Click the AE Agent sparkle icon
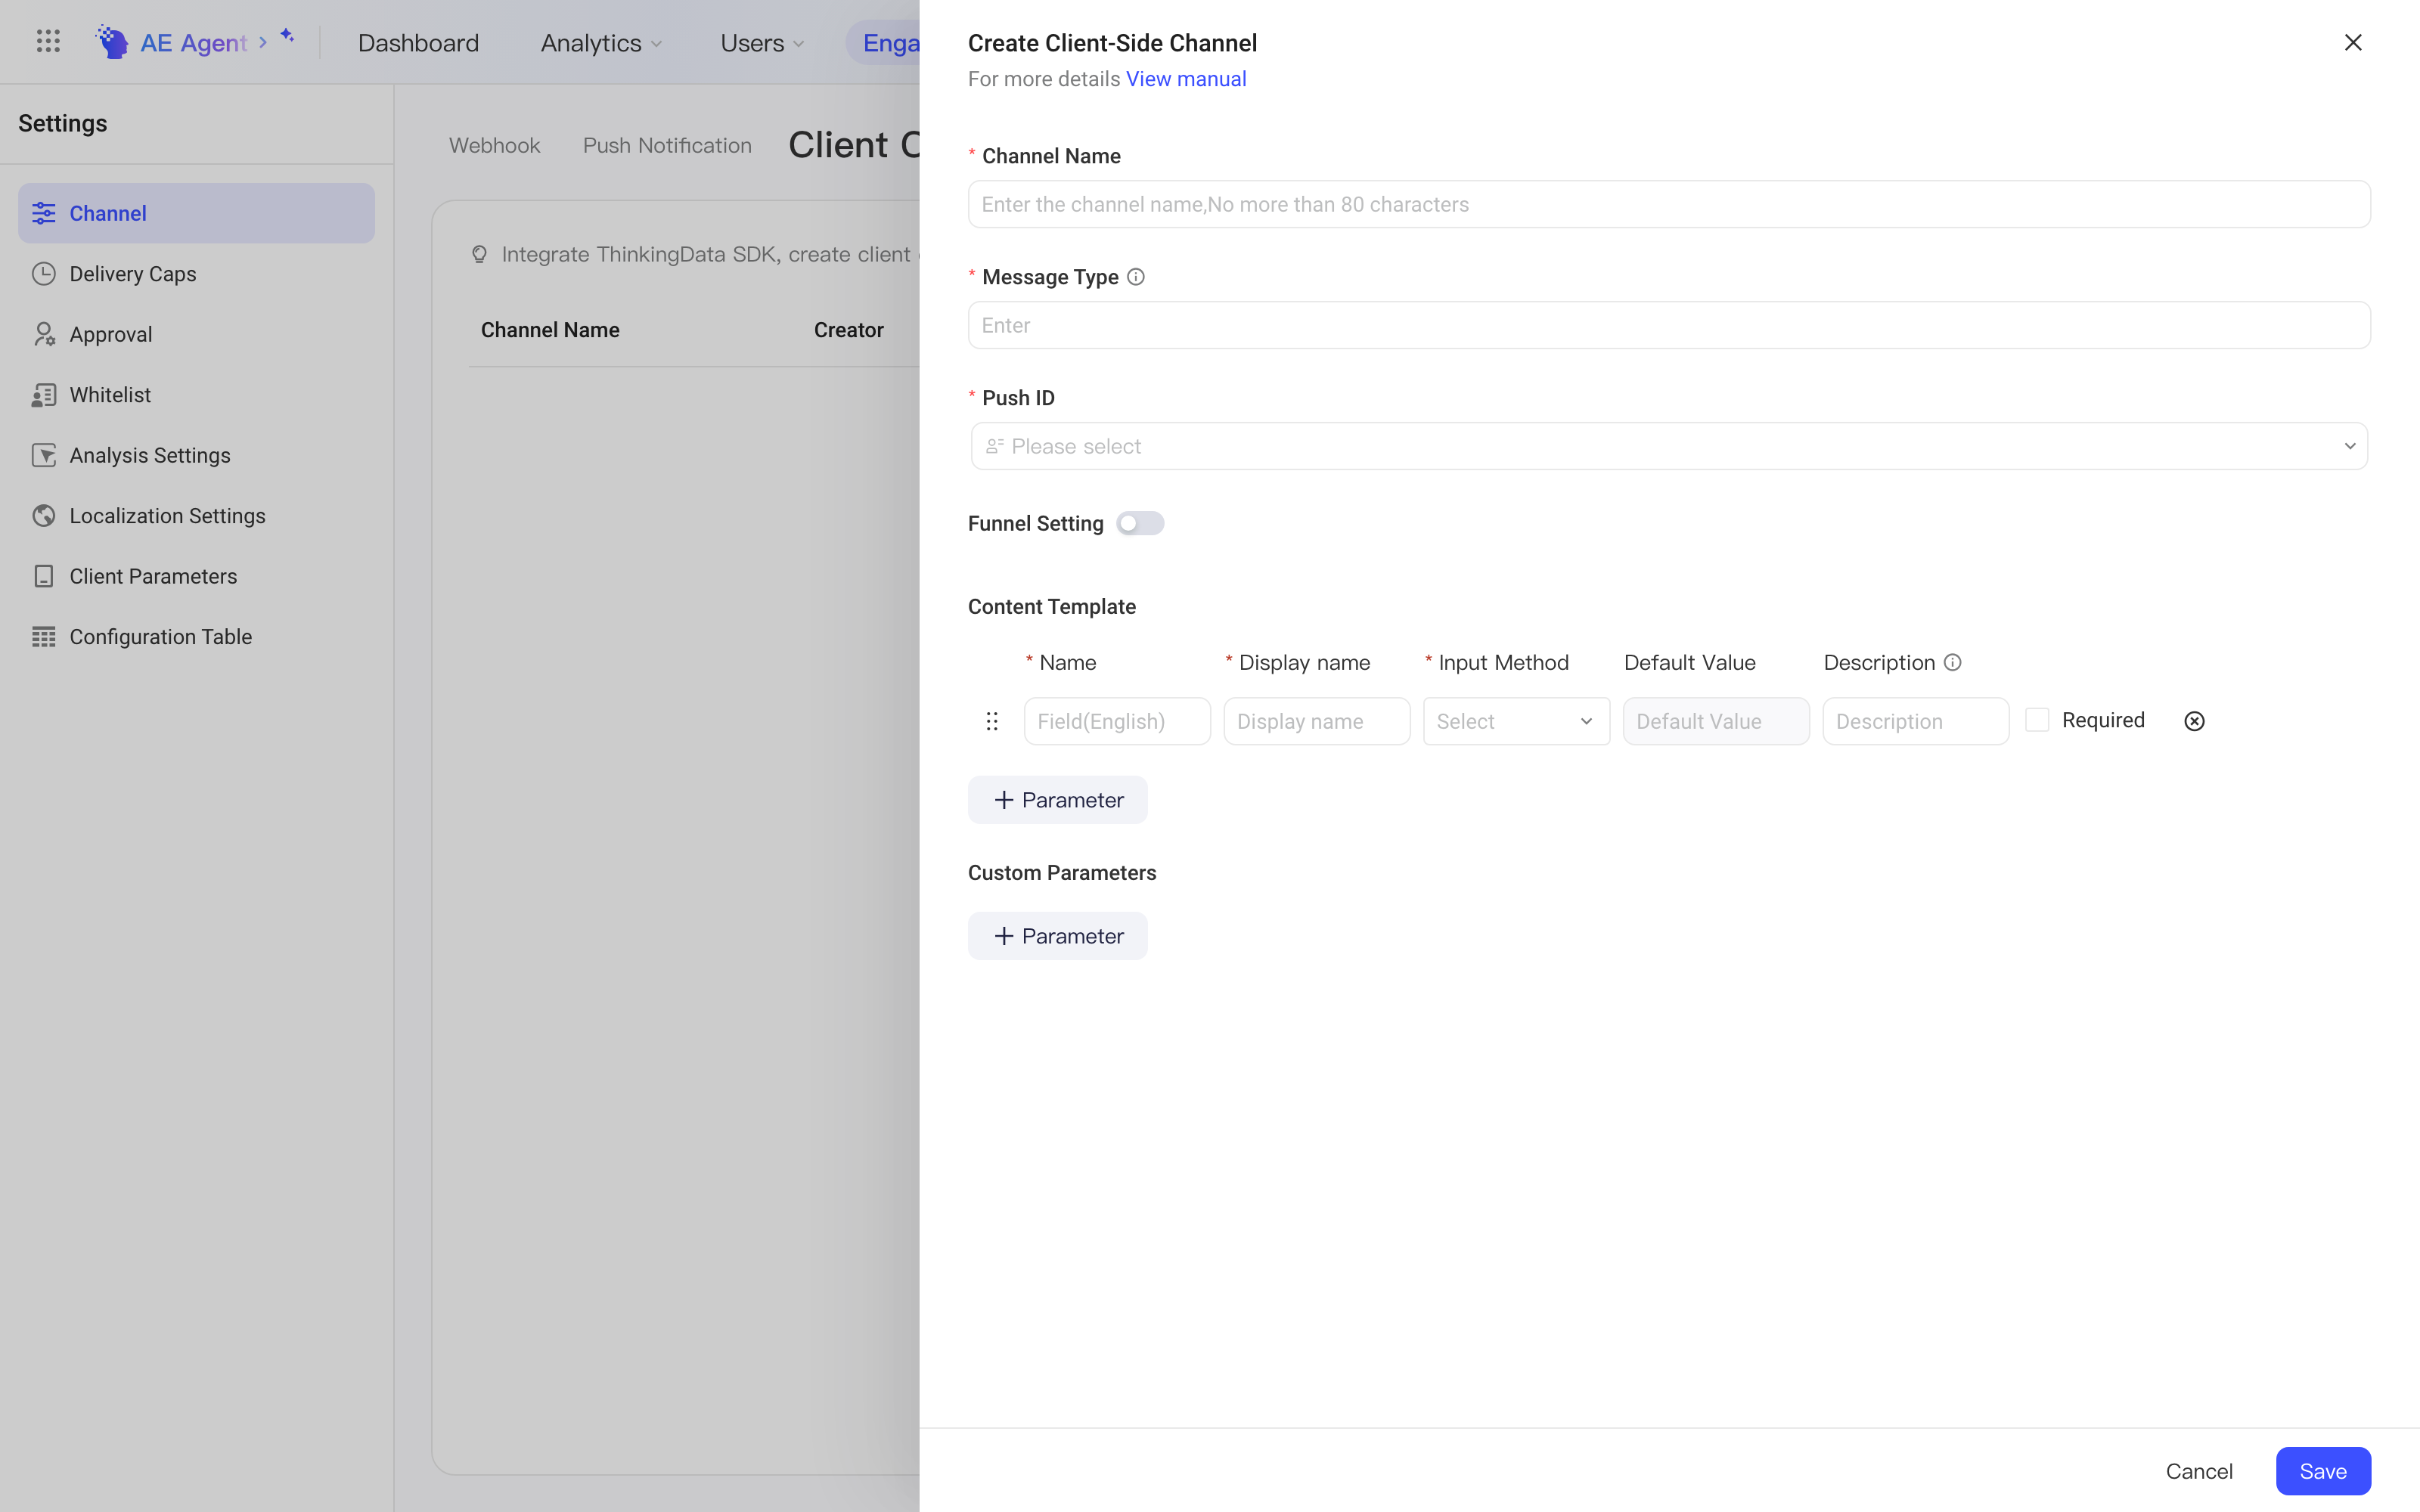 pyautogui.click(x=287, y=36)
